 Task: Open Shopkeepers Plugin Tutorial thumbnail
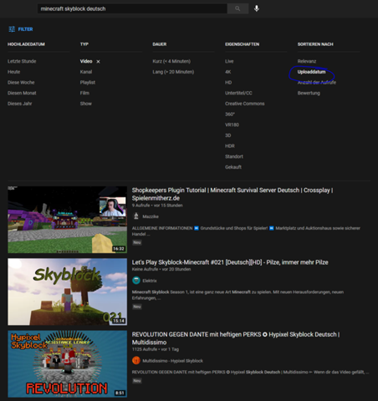68,220
